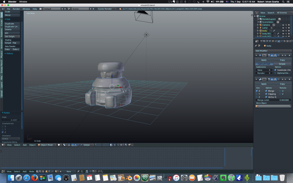Toggle visibility eye for Camera in outliner

283,25
